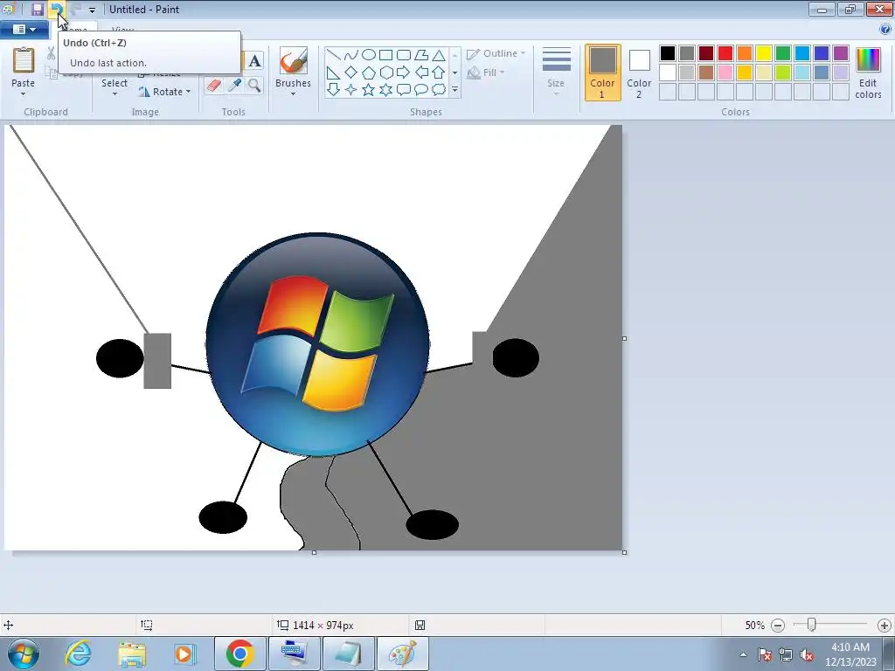
Task: Switch to the View ribbon tab
Action: click(123, 29)
